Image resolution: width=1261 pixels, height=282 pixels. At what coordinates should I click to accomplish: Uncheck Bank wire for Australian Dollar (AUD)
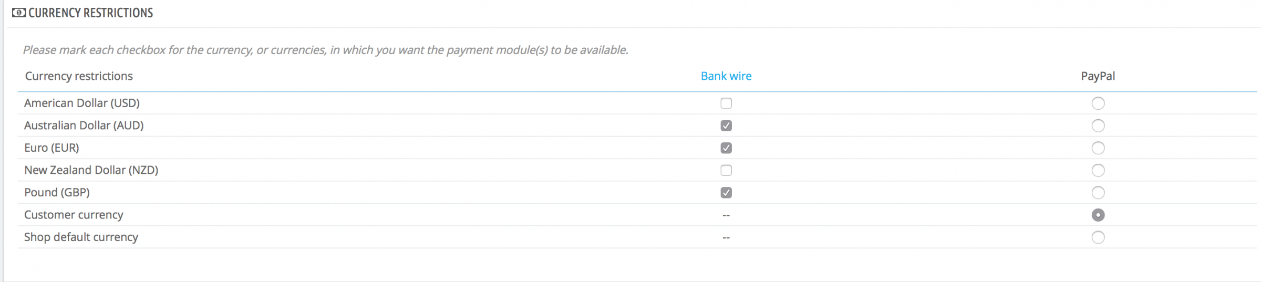point(726,126)
